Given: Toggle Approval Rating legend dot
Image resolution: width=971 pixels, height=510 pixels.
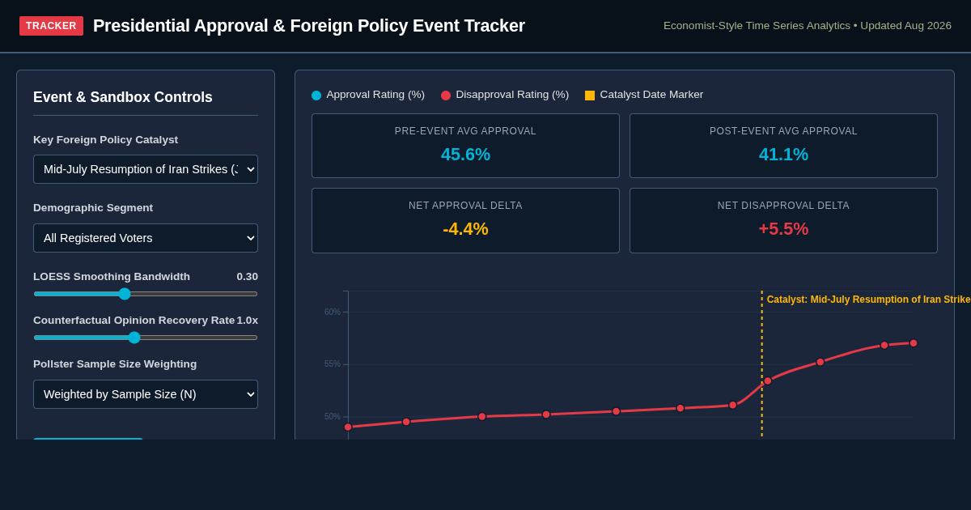Looking at the screenshot, I should [x=316, y=96].
